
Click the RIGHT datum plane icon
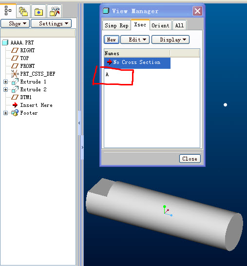15,50
